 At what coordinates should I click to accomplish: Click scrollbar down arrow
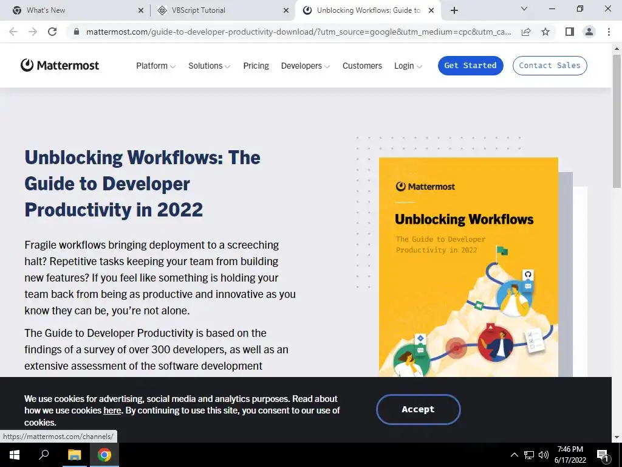point(617,437)
